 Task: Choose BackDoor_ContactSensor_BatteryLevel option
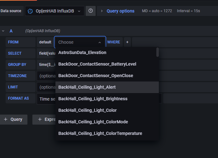point(97,64)
